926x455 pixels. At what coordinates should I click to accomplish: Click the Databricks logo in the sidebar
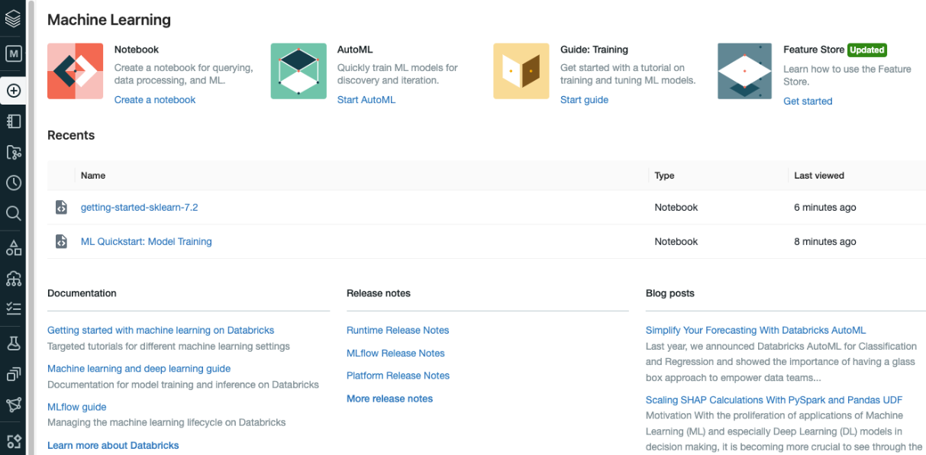(13, 18)
